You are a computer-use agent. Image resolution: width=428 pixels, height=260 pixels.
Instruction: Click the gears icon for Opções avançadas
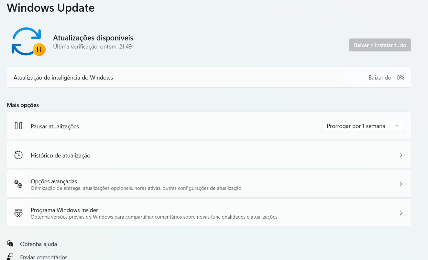click(18, 184)
